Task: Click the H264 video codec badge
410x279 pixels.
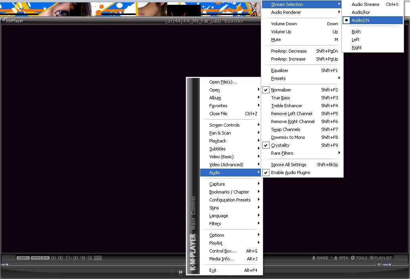Action: tap(23, 258)
